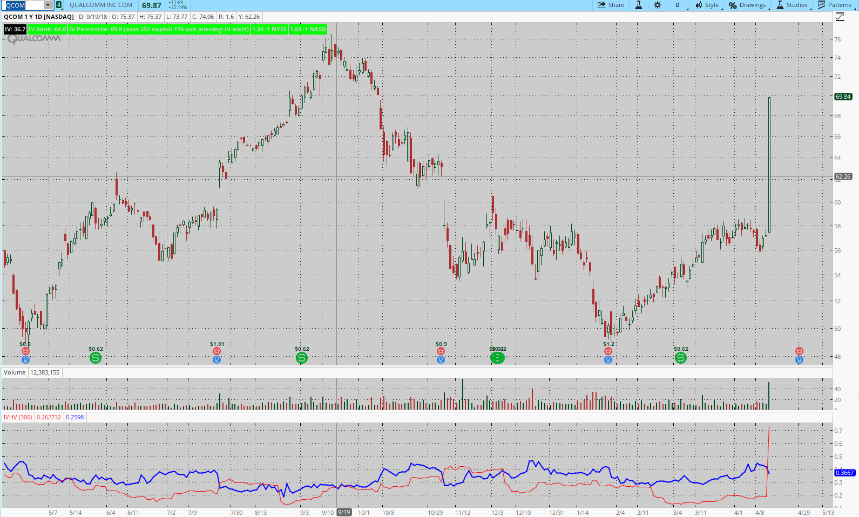859x517 pixels.
Task: Click the blue lightbulb icon under $1.01 earnings
Action: [217, 359]
